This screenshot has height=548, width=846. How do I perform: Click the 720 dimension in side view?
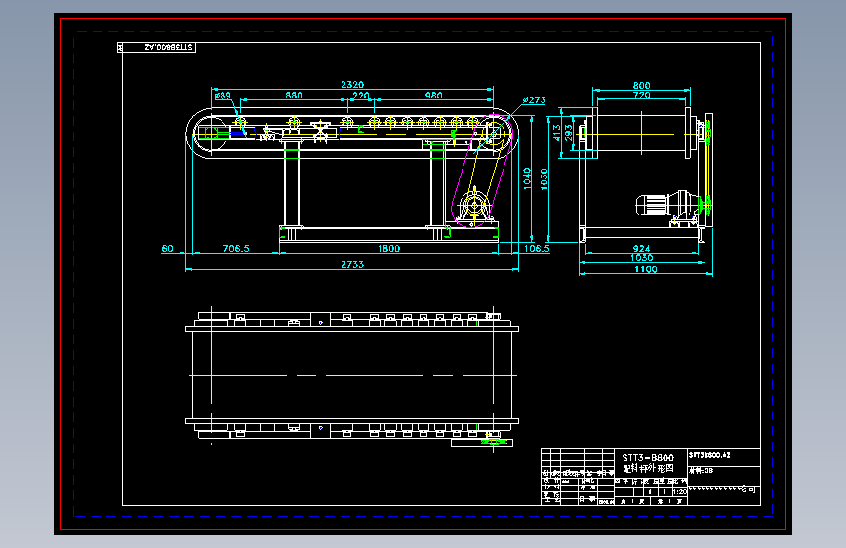coord(641,95)
